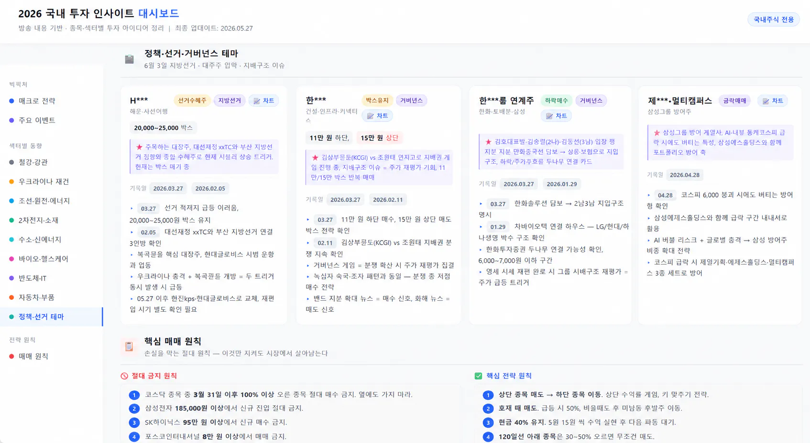
Task: Click the 박스유지 tag on 한*** card
Action: click(x=377, y=100)
